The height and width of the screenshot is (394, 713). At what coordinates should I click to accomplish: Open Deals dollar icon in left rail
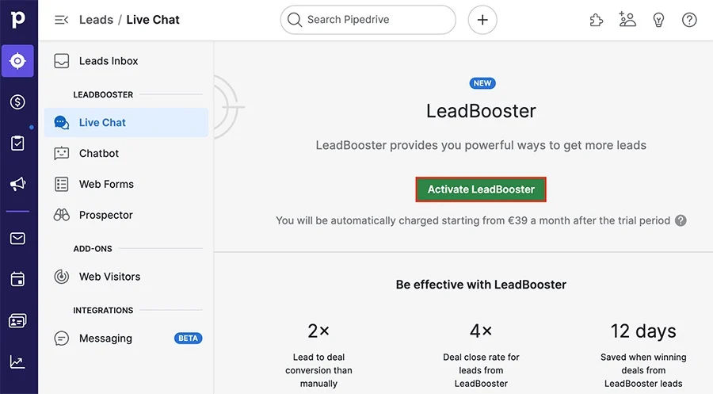coord(17,102)
